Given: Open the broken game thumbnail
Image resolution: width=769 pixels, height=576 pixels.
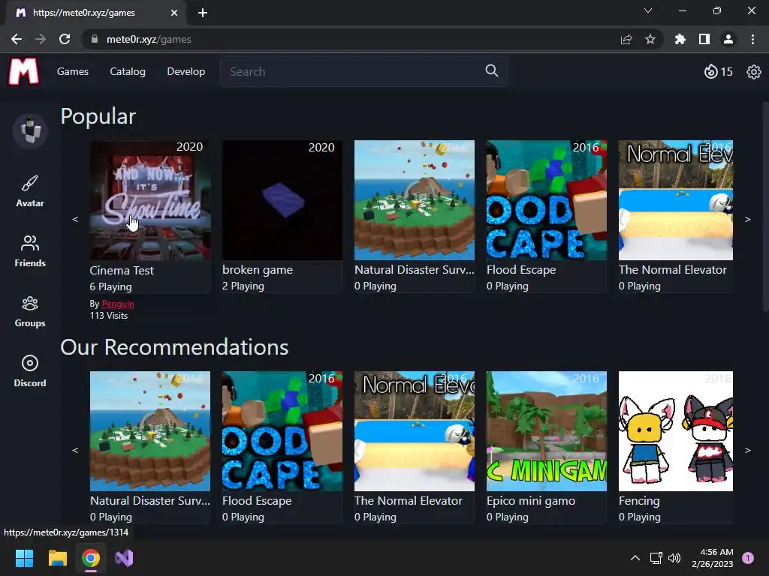Looking at the screenshot, I should [282, 200].
